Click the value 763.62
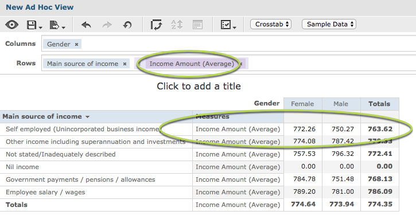416x219 pixels. point(380,129)
